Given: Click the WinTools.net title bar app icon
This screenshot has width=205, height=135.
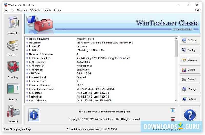Looking at the screenshot, I should pos(6,5).
